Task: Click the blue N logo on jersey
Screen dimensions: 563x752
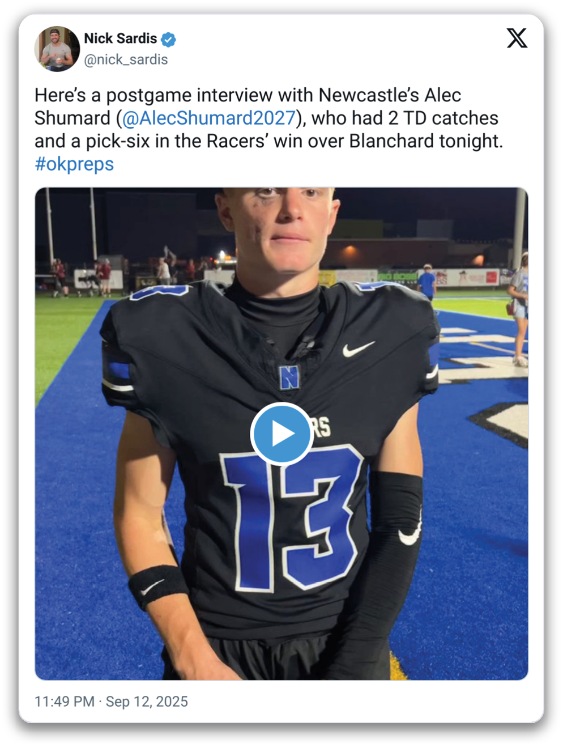Action: (x=289, y=377)
